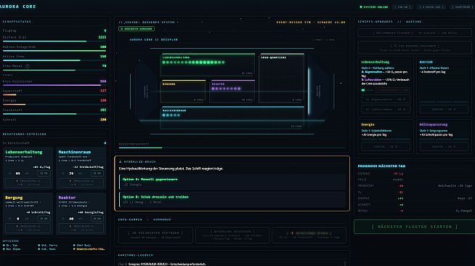Choose Option A: Manuell gegensteuern
475x266 pixels.
coord(232,182)
